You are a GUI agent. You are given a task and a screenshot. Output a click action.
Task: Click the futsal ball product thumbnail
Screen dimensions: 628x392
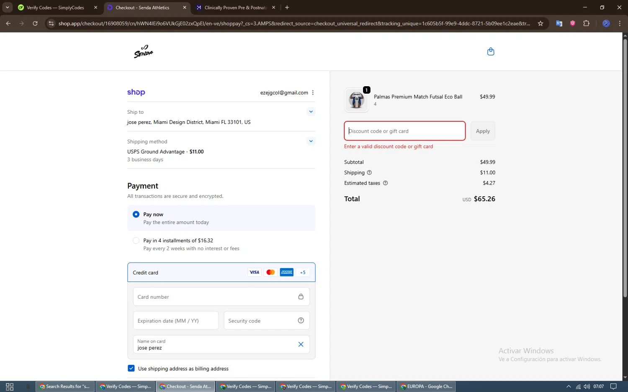pos(356,100)
